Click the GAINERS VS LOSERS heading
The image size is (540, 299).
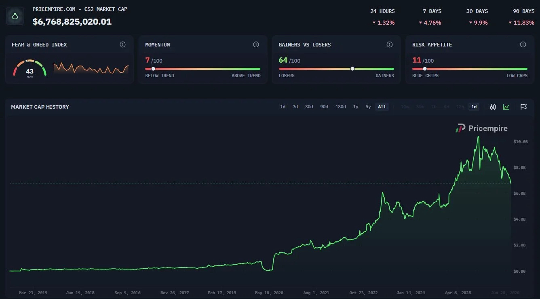[x=305, y=44]
